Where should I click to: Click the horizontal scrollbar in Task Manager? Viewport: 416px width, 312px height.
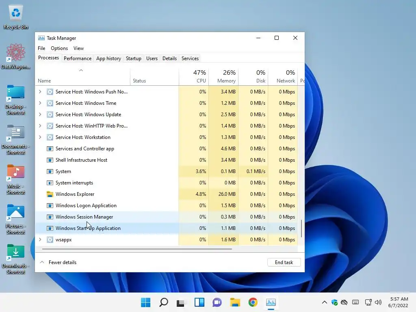137,249
